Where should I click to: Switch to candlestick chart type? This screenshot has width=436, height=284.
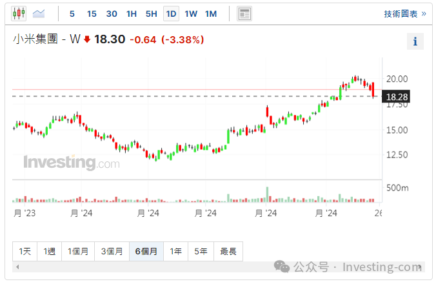19,13
